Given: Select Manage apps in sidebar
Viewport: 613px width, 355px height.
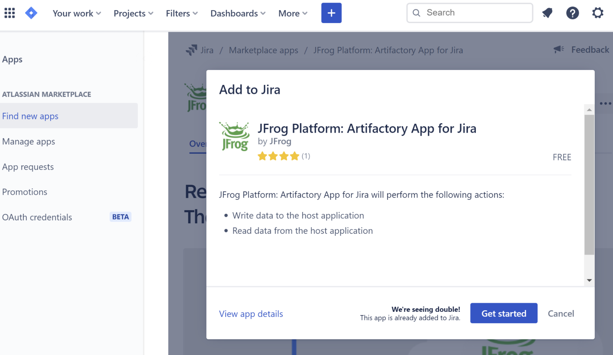Looking at the screenshot, I should 29,141.
